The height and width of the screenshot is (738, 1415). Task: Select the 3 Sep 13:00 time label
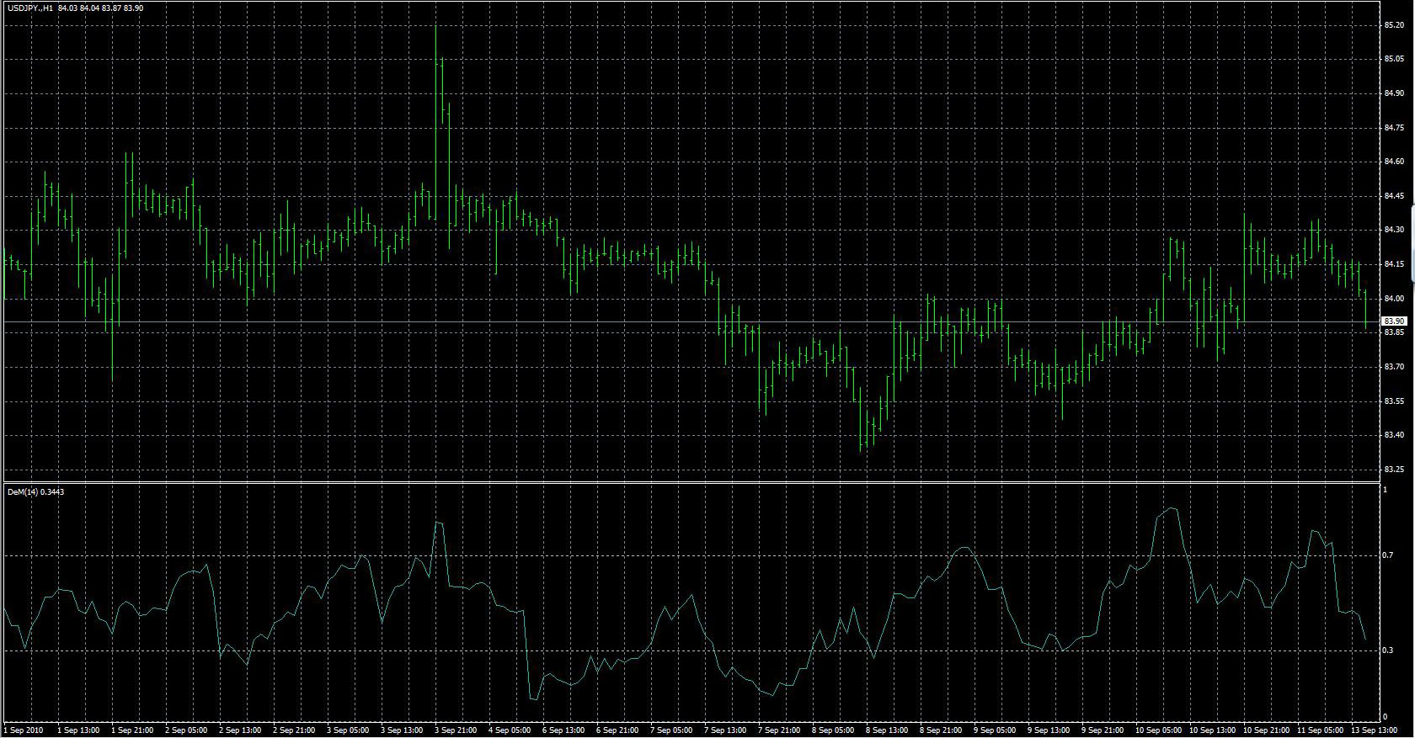pyautogui.click(x=402, y=730)
